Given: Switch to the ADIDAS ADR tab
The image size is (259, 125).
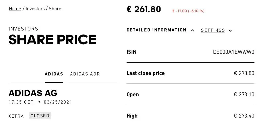Looking at the screenshot, I should pos(85,74).
